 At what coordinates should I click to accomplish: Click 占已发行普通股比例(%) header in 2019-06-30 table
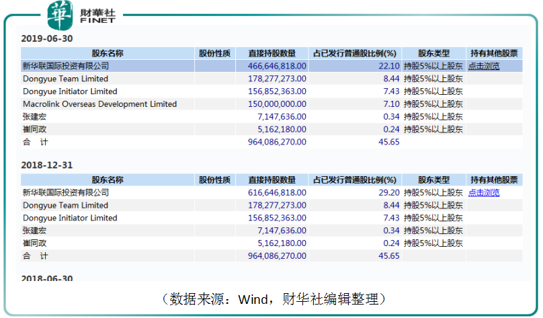pyautogui.click(x=355, y=53)
